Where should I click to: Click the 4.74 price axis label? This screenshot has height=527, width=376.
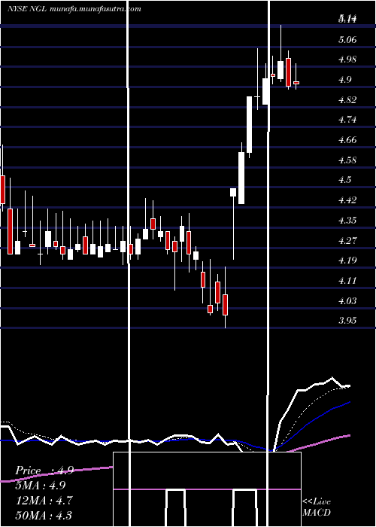[347, 120]
